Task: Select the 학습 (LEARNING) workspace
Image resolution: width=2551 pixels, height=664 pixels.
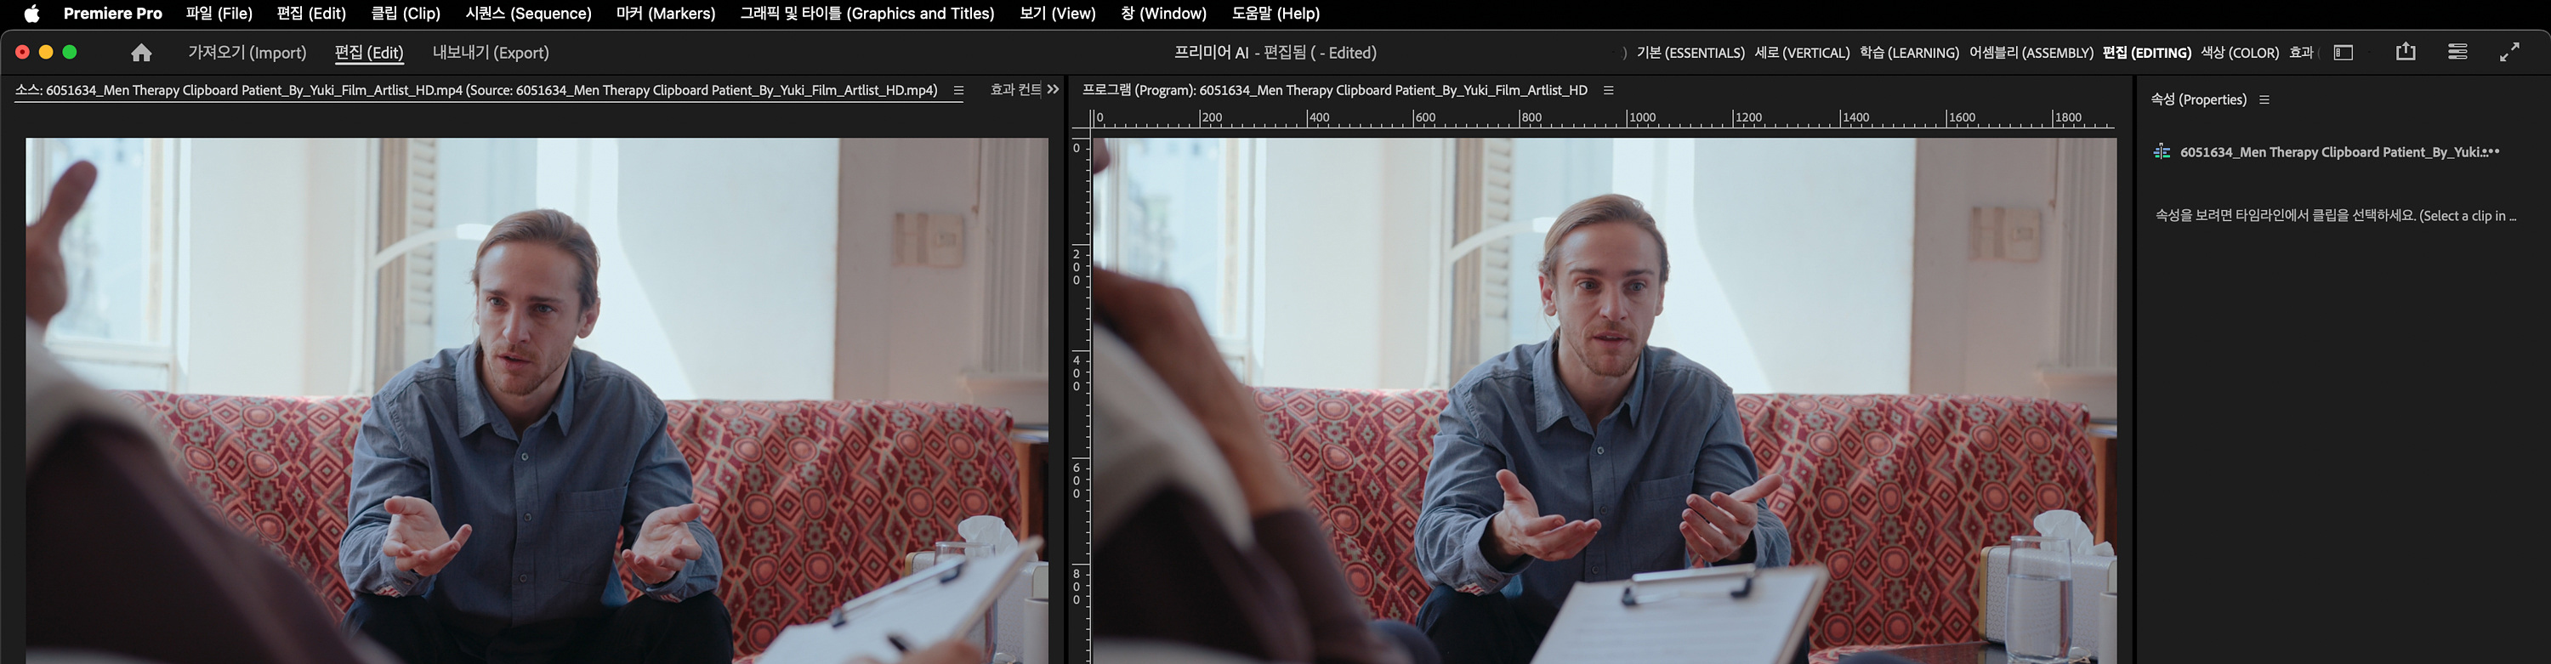Action: tap(1908, 53)
